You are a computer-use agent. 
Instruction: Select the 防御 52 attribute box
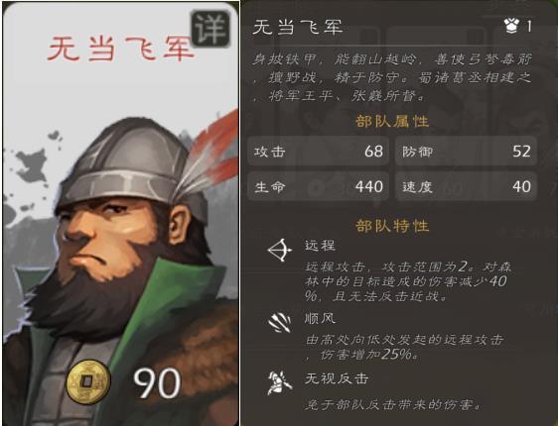[466, 152]
